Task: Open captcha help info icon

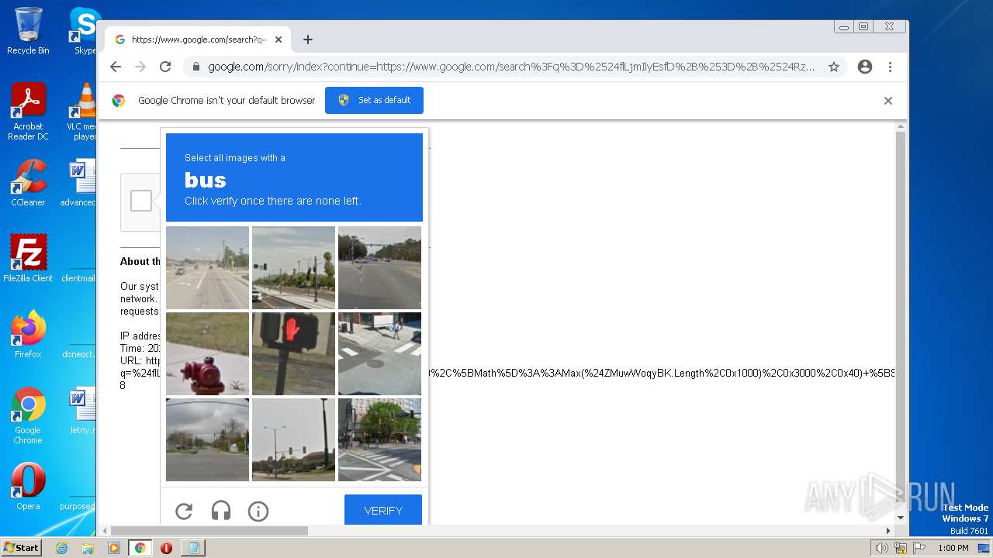Action: 258,511
